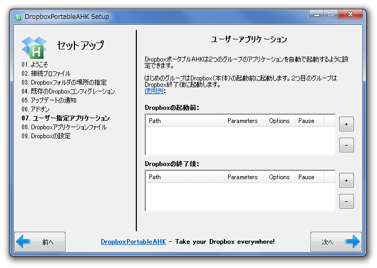This screenshot has width=377, height=268.
Task: Open the DropboxPortableAHK website link
Action: tap(133, 242)
